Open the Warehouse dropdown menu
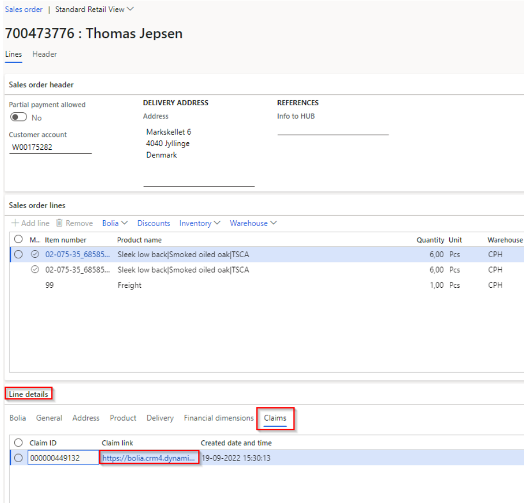The width and height of the screenshot is (524, 503). (253, 223)
